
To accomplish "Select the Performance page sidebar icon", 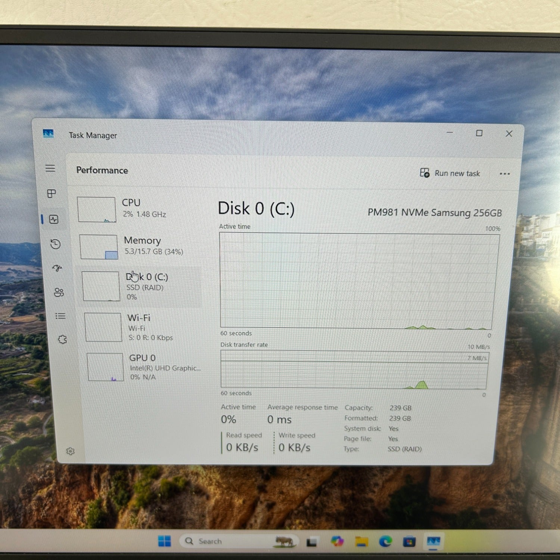I will 54,219.
